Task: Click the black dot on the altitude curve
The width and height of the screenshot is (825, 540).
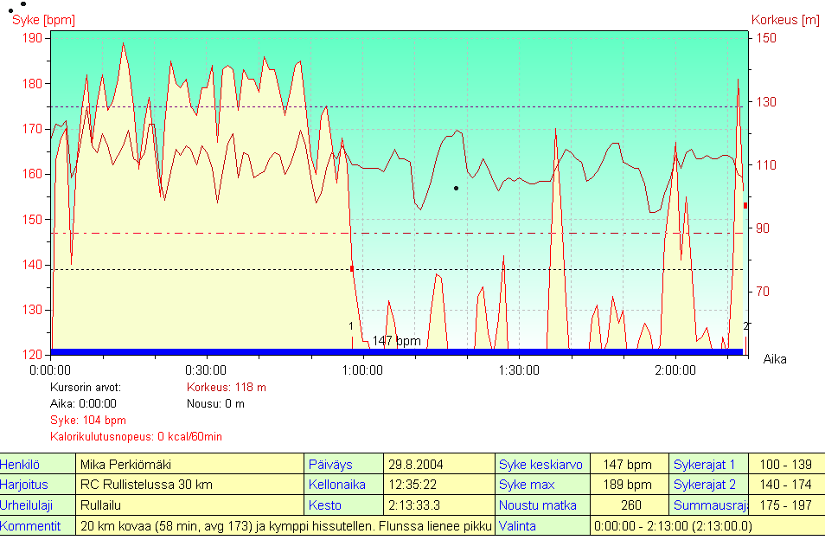Action: [x=456, y=188]
